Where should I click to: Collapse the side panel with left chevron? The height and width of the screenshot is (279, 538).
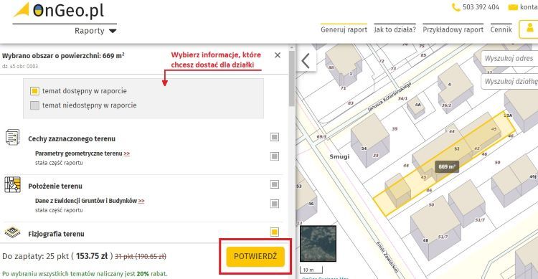(306, 62)
